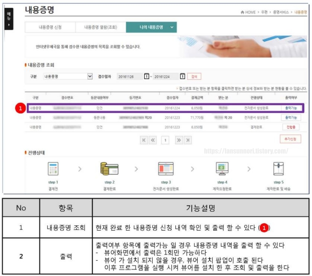Click the step 2 coins and card icon
Viewport: 312px width, 276px height.
coord(109,169)
